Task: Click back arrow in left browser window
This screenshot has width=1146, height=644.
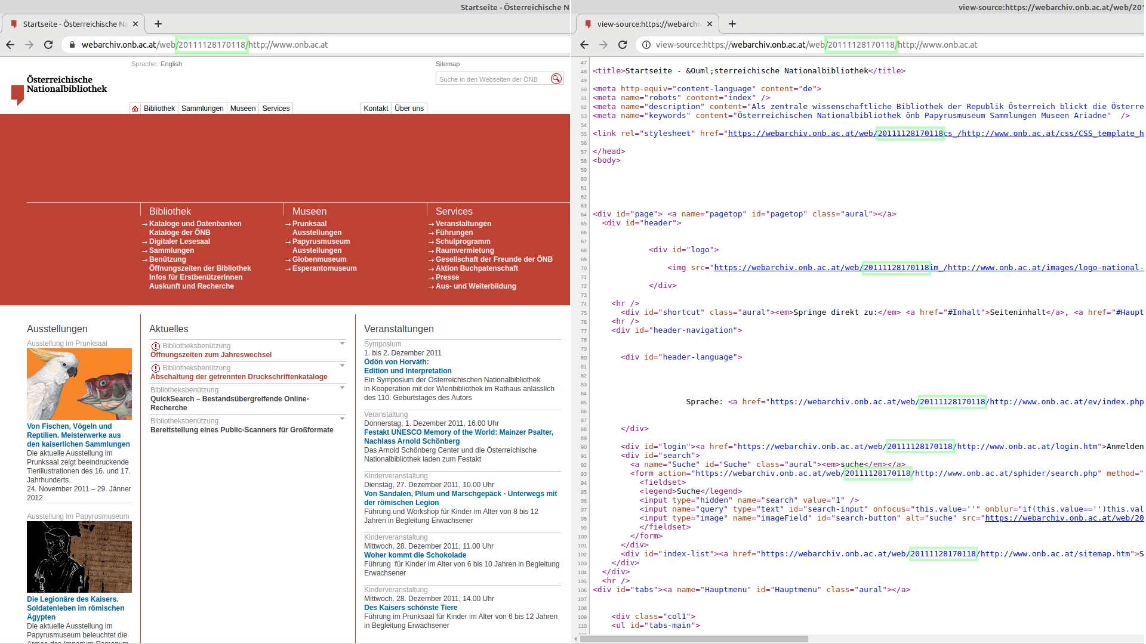Action: click(x=10, y=45)
